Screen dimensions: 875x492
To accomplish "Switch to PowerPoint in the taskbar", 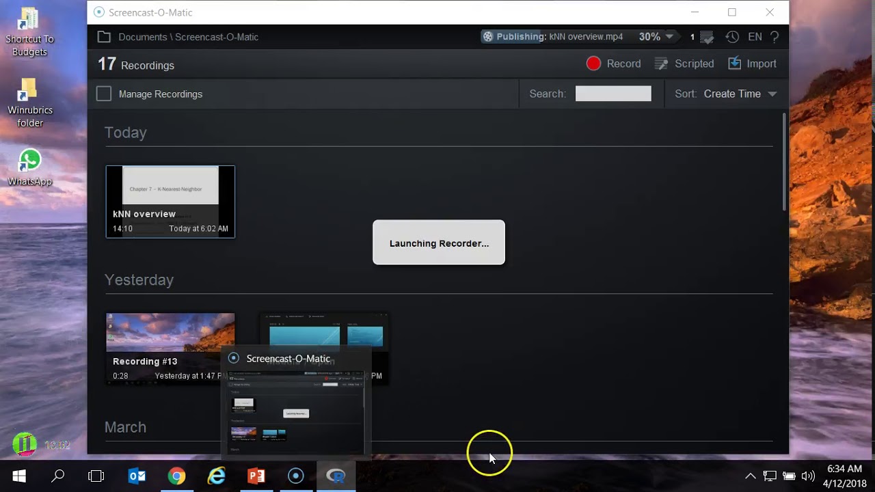I will [x=256, y=476].
